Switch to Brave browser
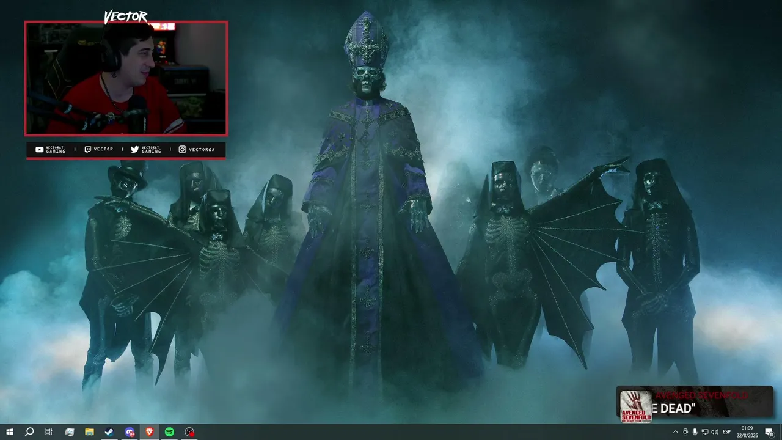 coord(150,432)
